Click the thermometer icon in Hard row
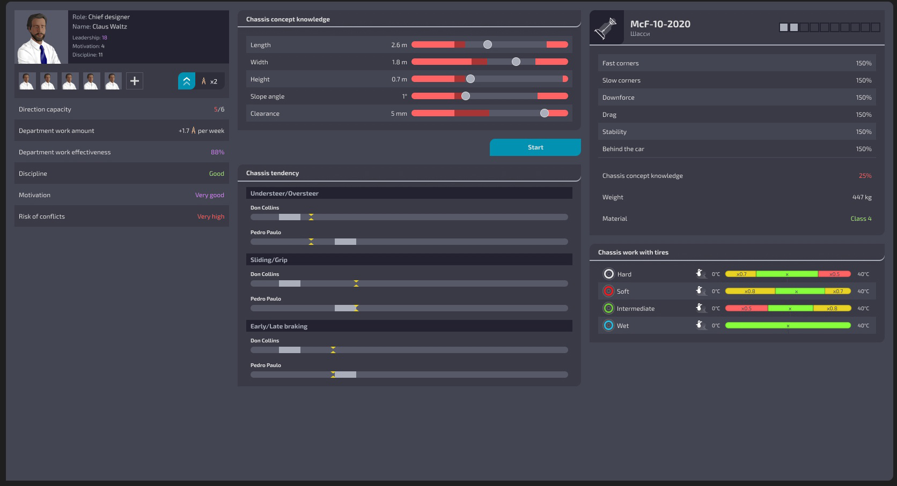The height and width of the screenshot is (486, 897). [700, 273]
